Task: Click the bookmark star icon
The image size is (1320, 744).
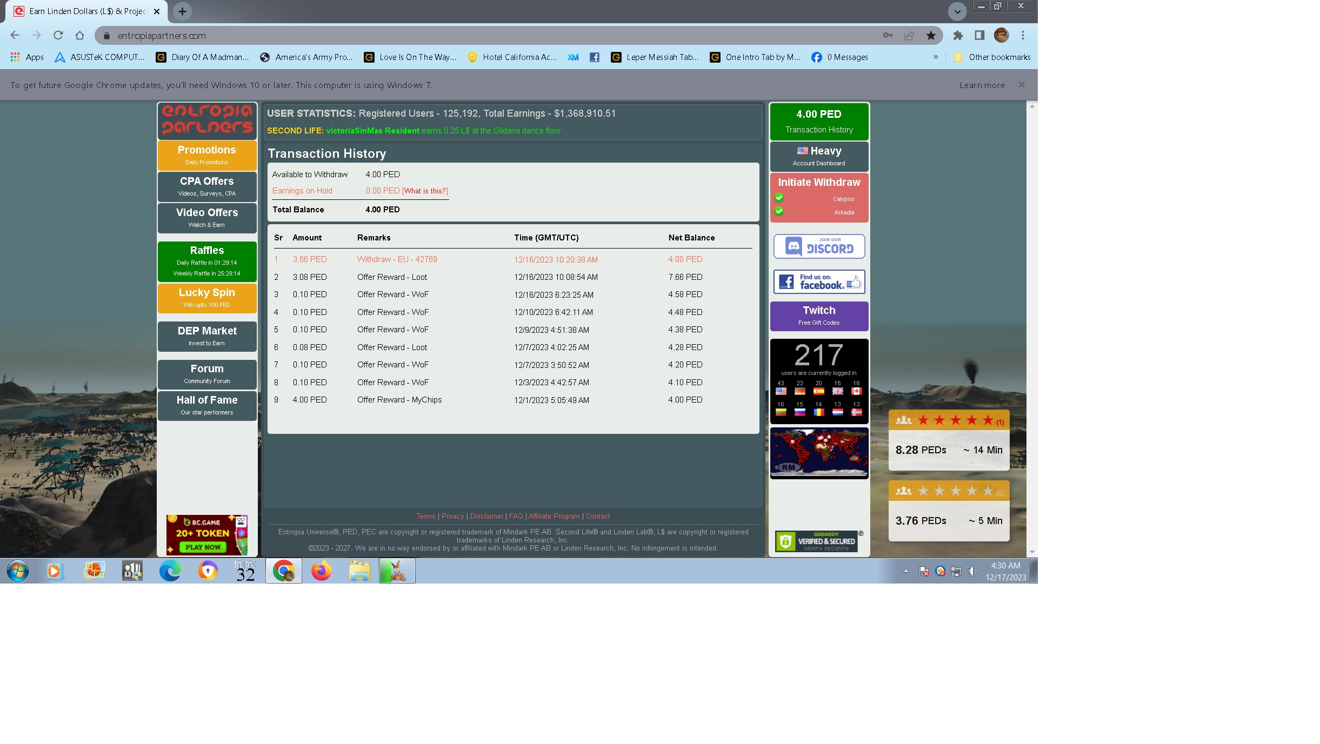Action: [931, 35]
